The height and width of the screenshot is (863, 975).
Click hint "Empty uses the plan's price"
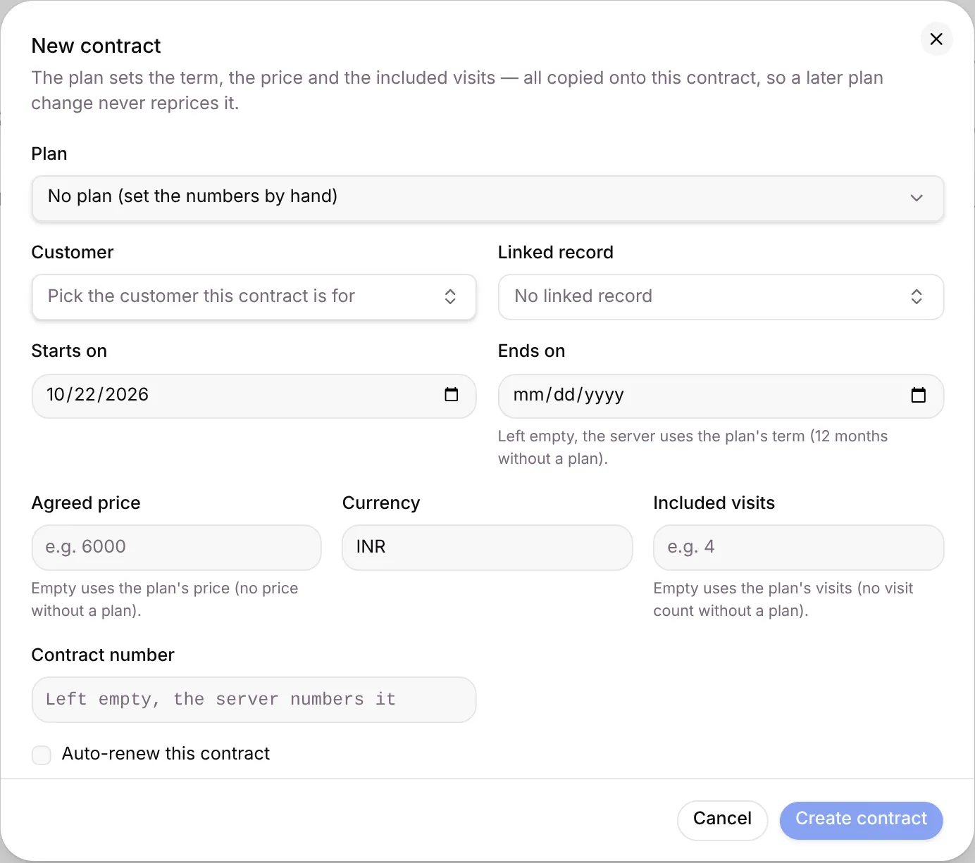(165, 600)
